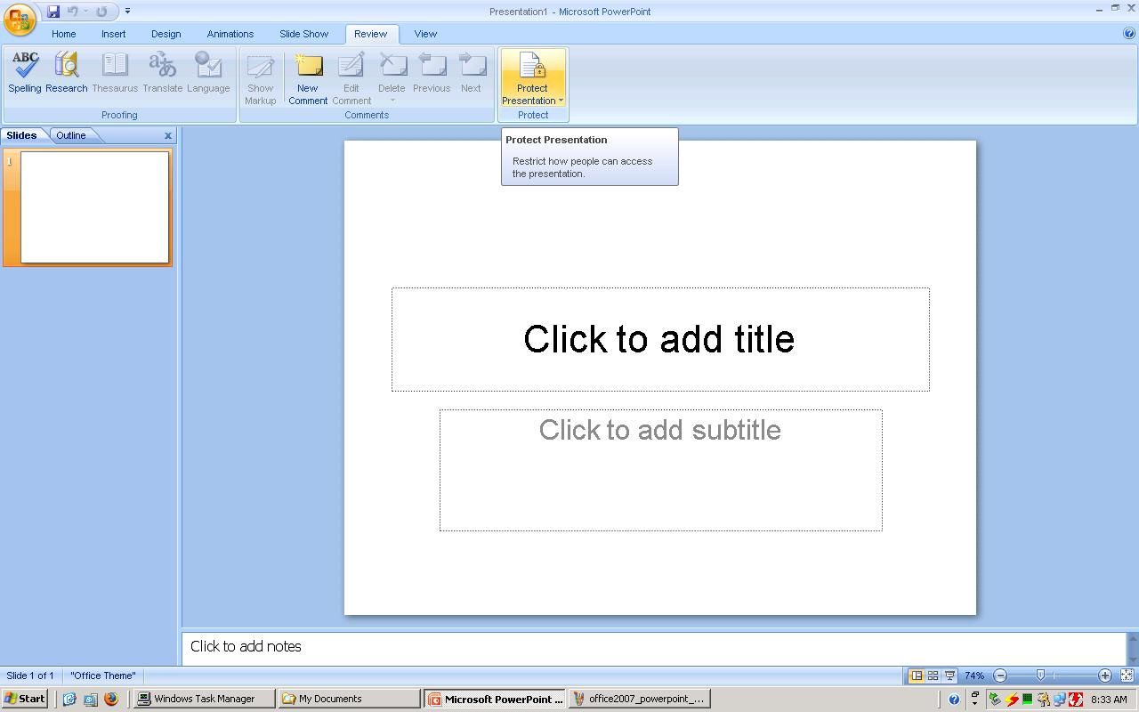Close the Slides/Outline pane
The image size is (1139, 712).
(167, 135)
